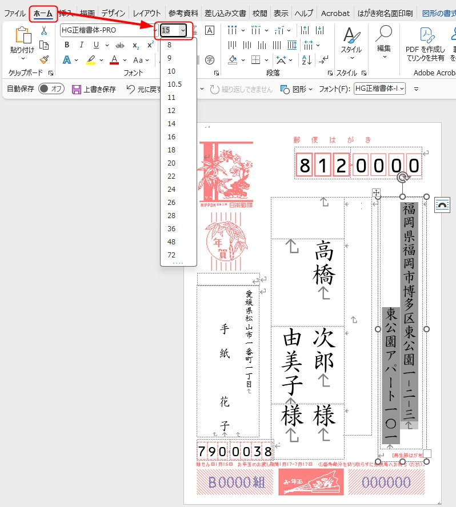Apply italic with the I button

82,45
